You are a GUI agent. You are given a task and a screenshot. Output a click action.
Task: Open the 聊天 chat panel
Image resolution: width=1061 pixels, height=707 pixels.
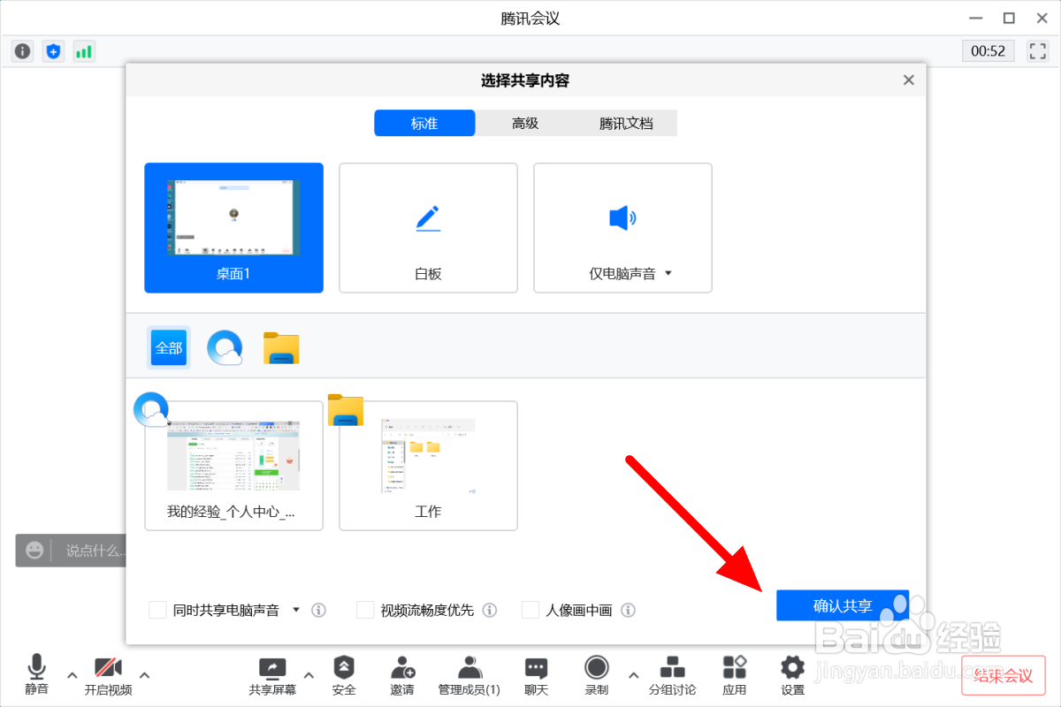point(536,676)
